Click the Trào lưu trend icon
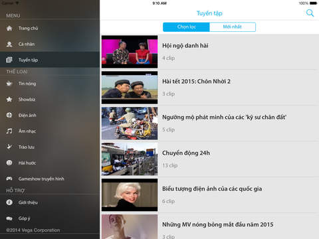Viewport: 319px width, 239px height. [9, 147]
